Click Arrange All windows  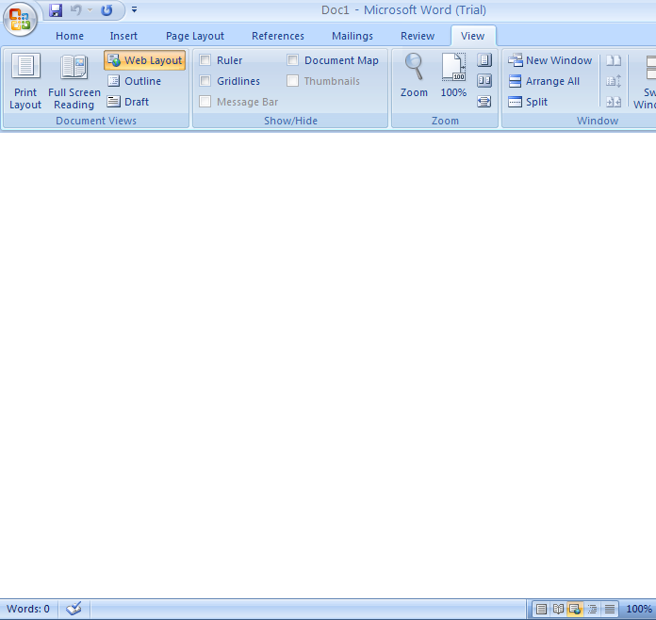544,81
